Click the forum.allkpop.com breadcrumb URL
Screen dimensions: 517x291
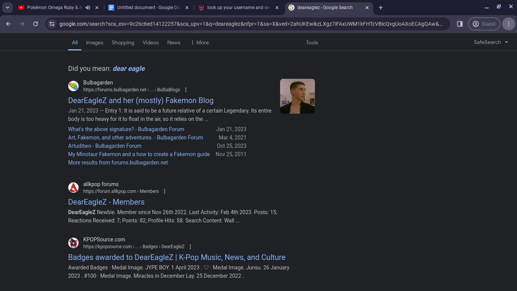[x=121, y=191]
